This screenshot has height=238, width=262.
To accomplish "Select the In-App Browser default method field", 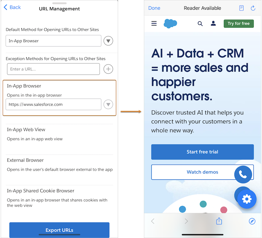I will [53, 41].
